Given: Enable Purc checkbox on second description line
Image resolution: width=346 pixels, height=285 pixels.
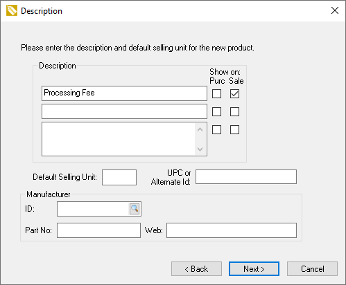Looking at the screenshot, I should coord(216,111).
